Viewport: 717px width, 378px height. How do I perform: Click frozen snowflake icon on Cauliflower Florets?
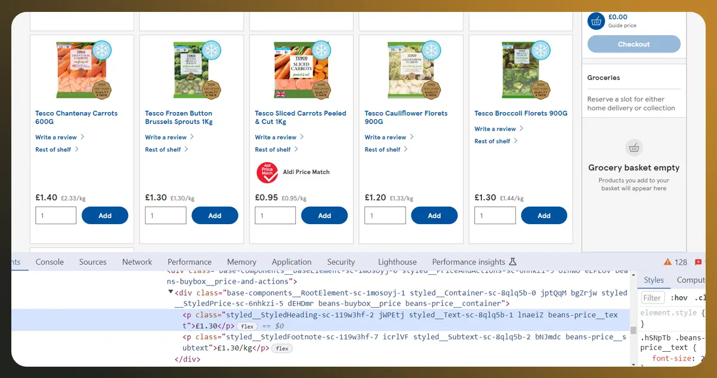431,49
